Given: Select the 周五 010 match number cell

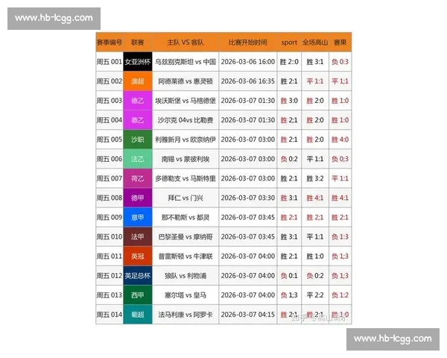Looking at the screenshot, I should pos(110,236).
